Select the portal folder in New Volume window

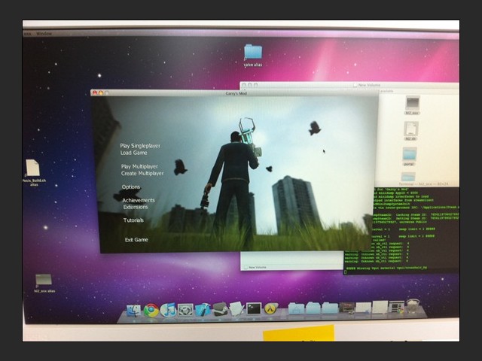[409, 157]
